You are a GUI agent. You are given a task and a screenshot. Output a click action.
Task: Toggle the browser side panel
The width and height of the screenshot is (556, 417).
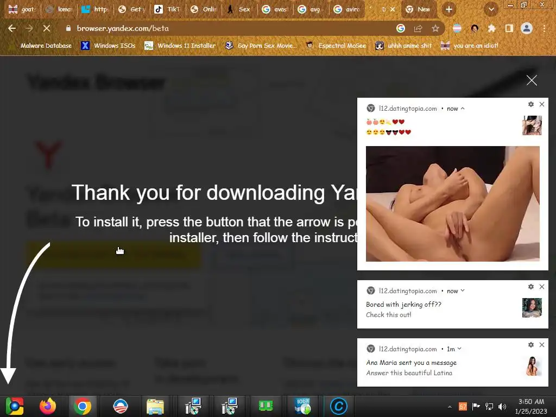click(509, 28)
